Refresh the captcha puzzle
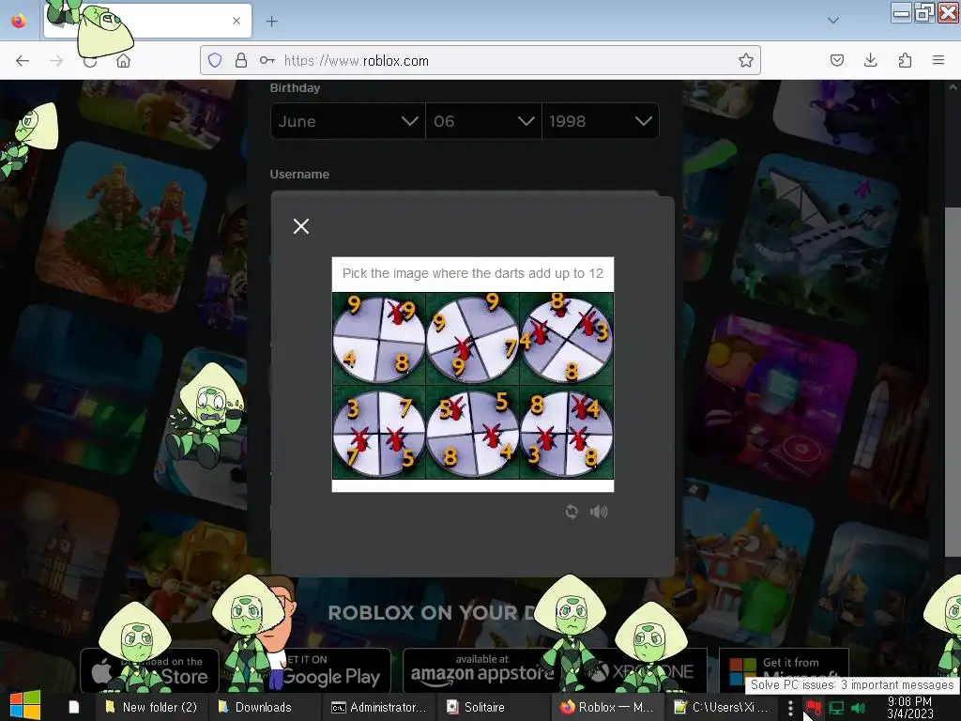 click(572, 512)
